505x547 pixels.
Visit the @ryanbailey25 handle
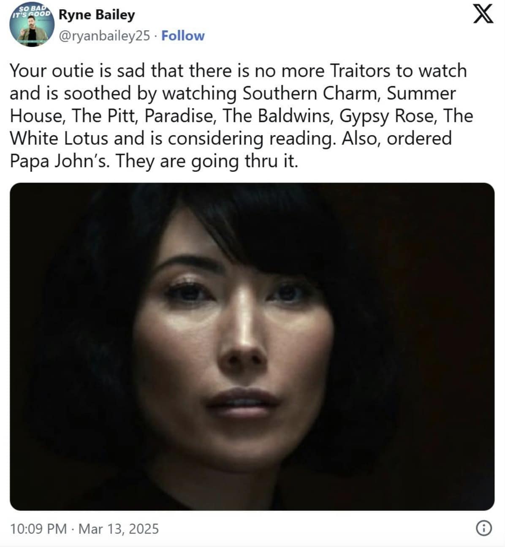pyautogui.click(x=104, y=36)
